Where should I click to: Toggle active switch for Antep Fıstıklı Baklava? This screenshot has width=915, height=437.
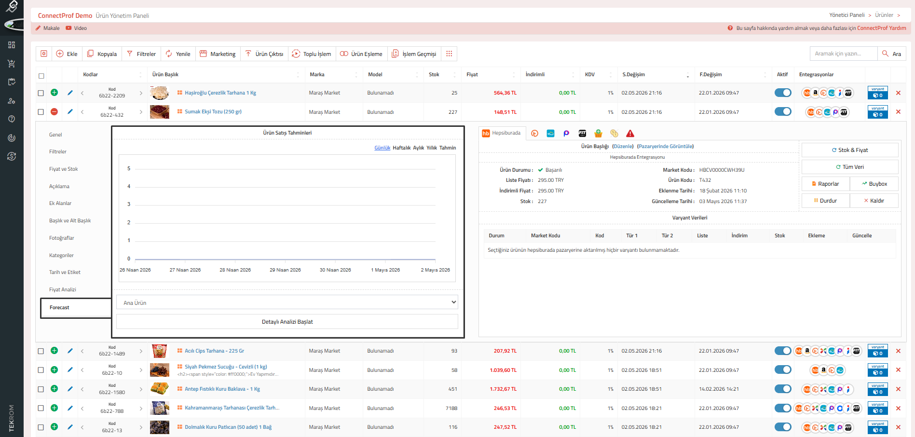coord(783,389)
